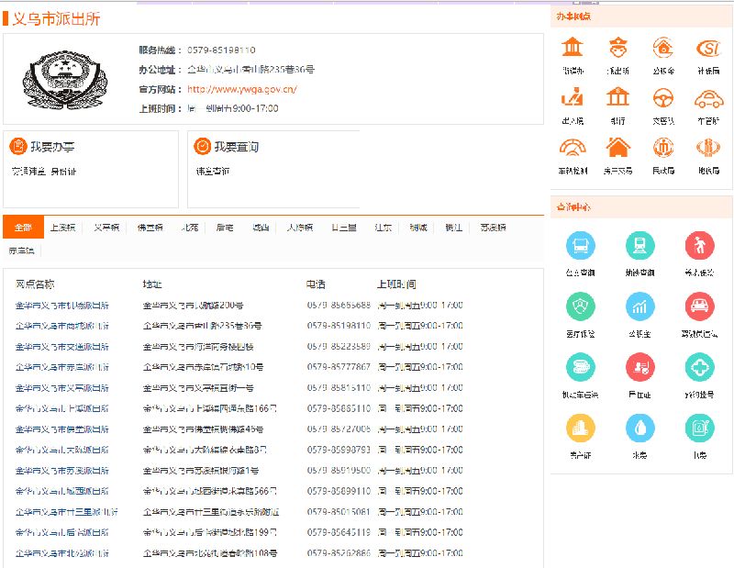Viewport: 734px width, 568px height.
Task: Click the red car traffic violation icon
Action: (699, 306)
